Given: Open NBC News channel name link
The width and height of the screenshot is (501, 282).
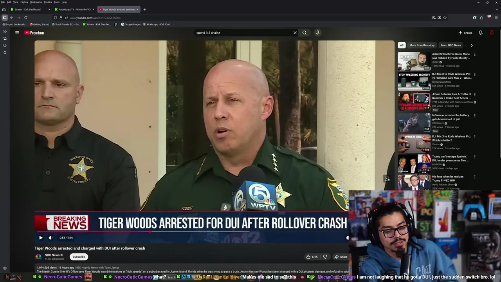Looking at the screenshot, I should point(52,255).
